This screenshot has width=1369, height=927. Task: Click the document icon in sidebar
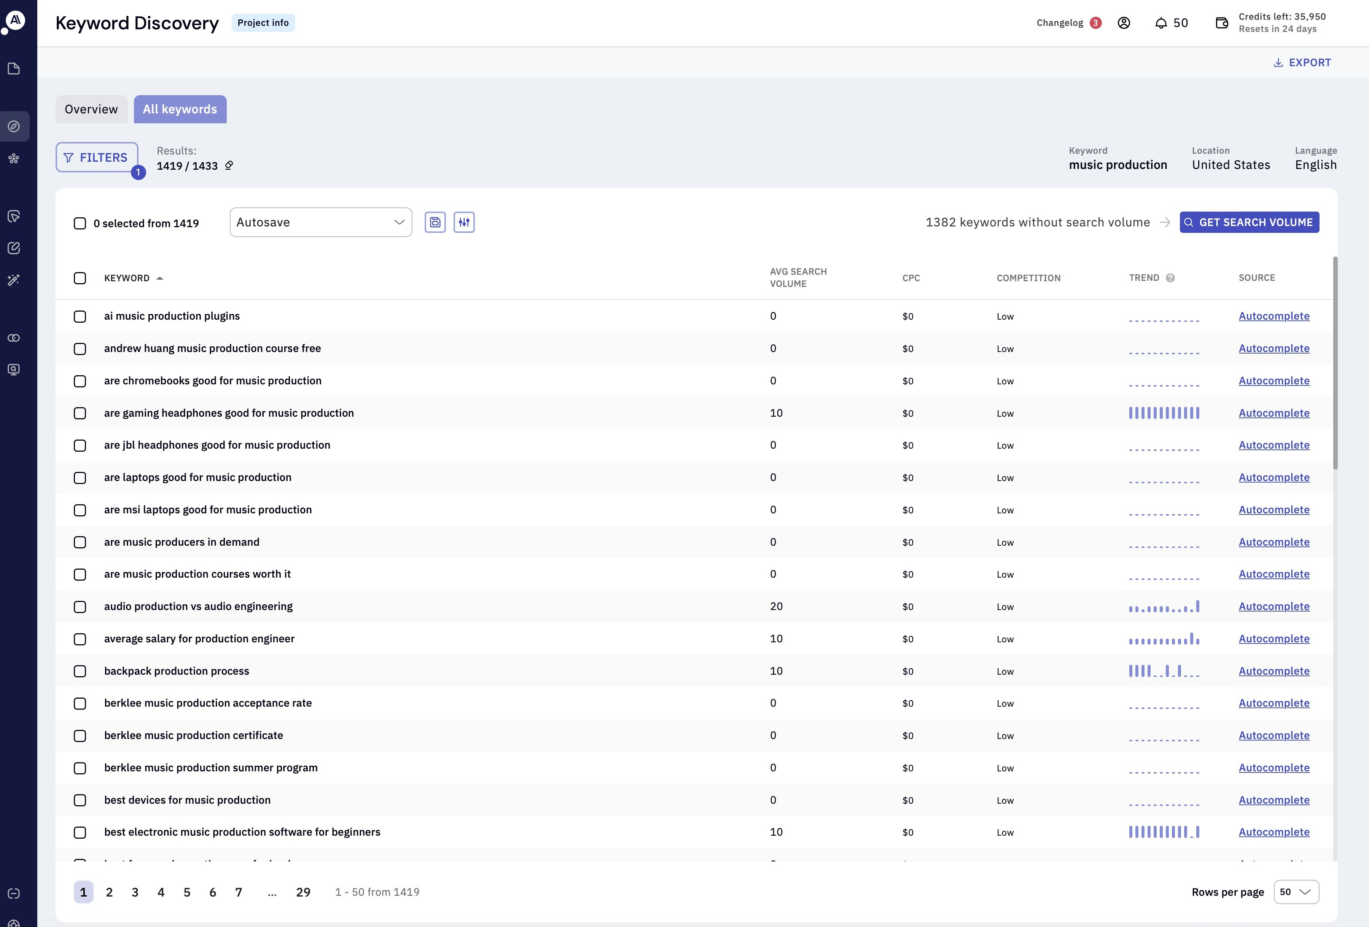[14, 69]
